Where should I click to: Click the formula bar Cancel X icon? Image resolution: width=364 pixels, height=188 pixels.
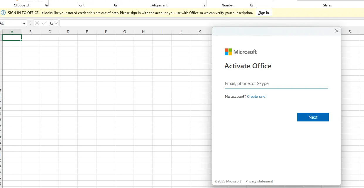coord(37,23)
